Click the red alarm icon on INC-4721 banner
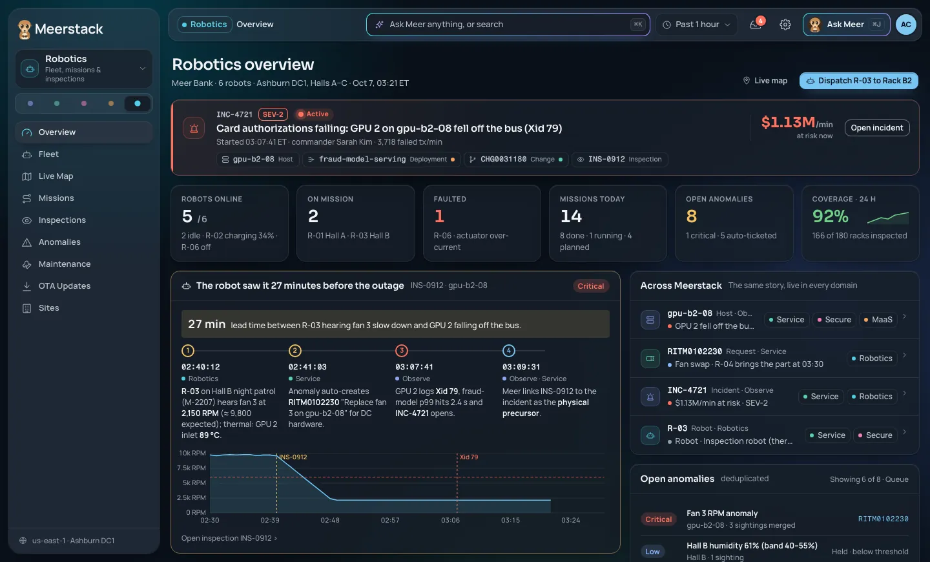This screenshot has height=562, width=930. coord(194,128)
